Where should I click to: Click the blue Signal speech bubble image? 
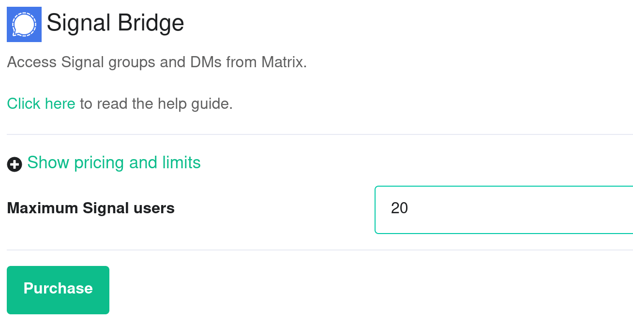(x=24, y=24)
